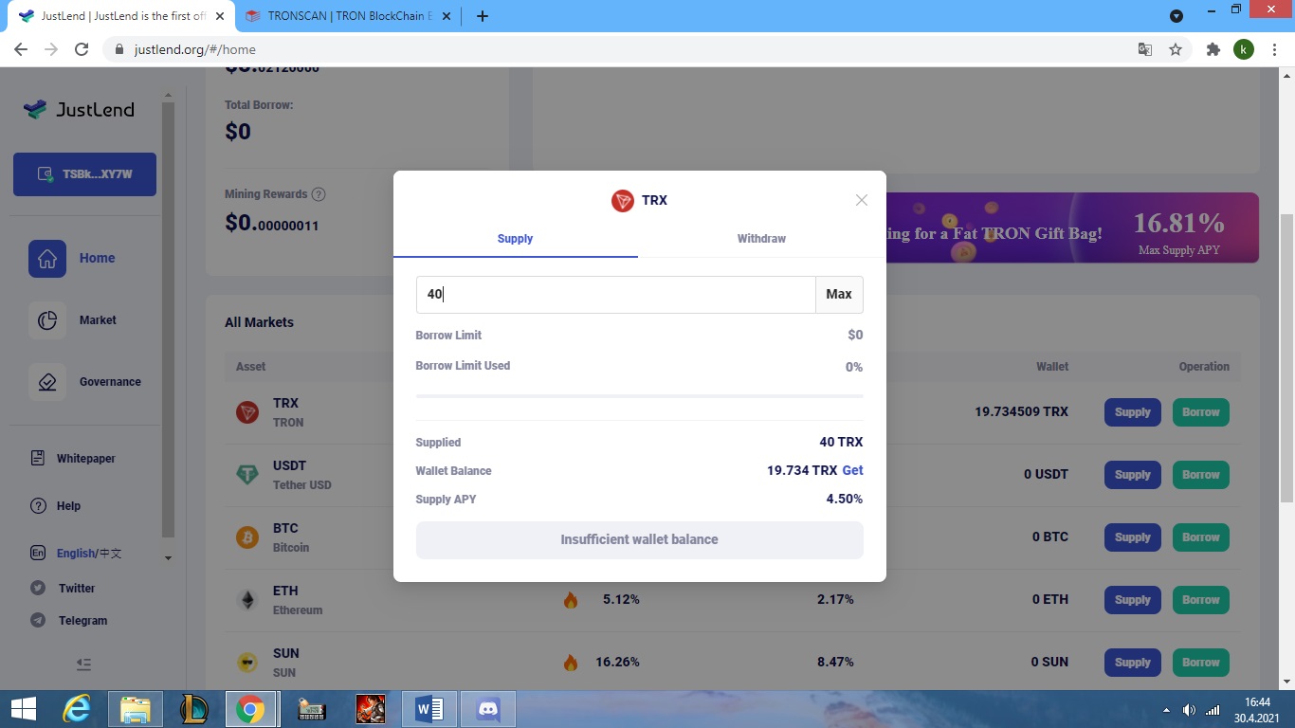
Task: Click the Whitepaper document icon
Action: pos(38,458)
